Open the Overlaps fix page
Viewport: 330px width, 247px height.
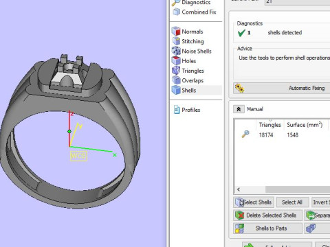pyautogui.click(x=192, y=80)
